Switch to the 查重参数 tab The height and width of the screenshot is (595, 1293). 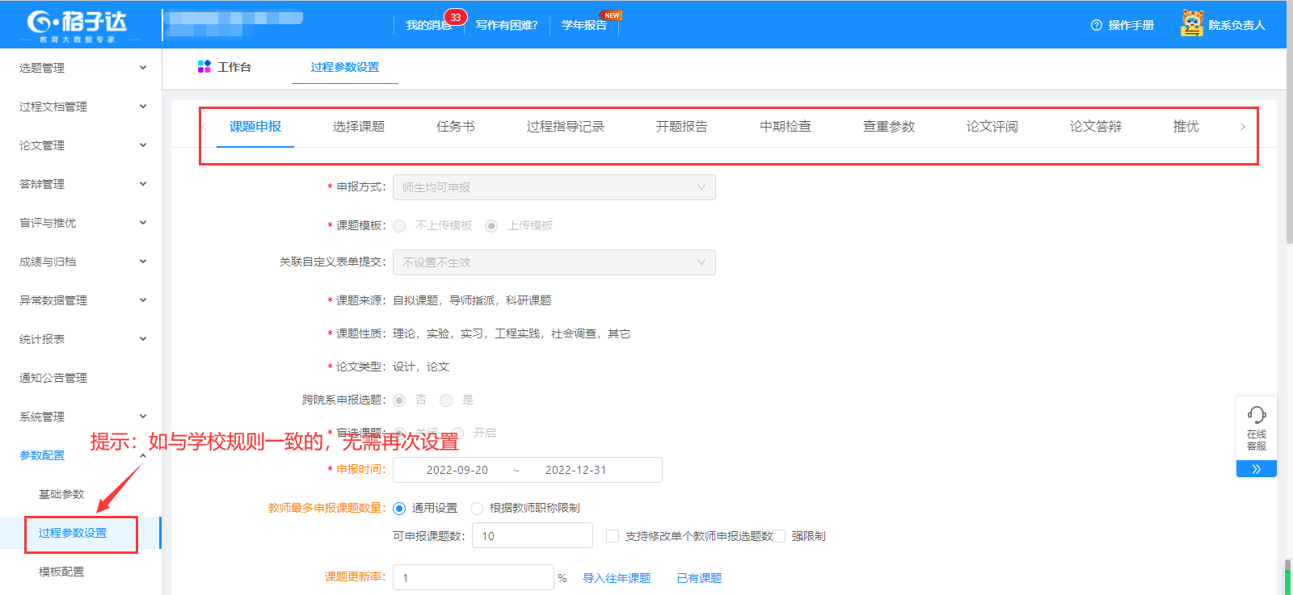click(x=888, y=127)
